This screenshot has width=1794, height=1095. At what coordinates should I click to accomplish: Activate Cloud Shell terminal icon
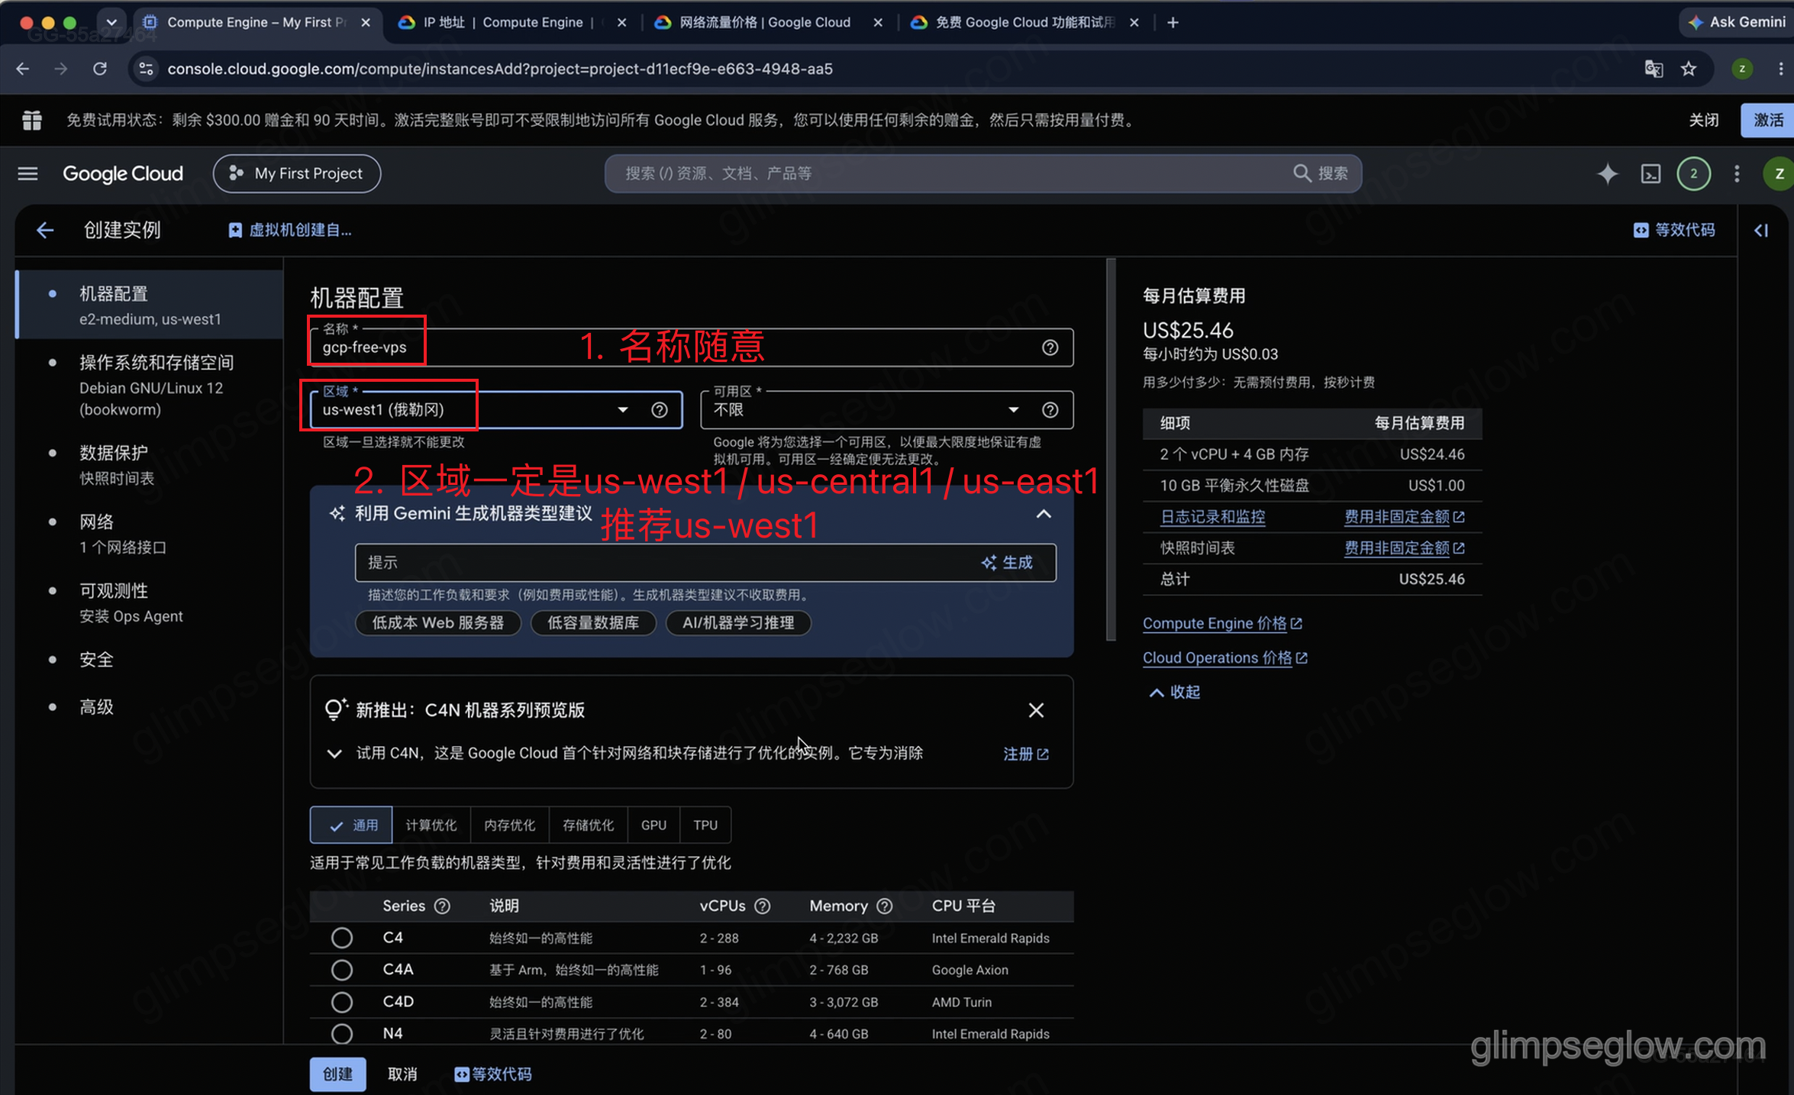click(x=1650, y=173)
